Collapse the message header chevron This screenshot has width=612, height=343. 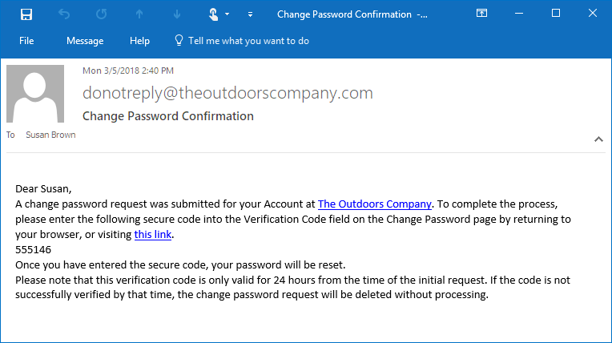[598, 139]
